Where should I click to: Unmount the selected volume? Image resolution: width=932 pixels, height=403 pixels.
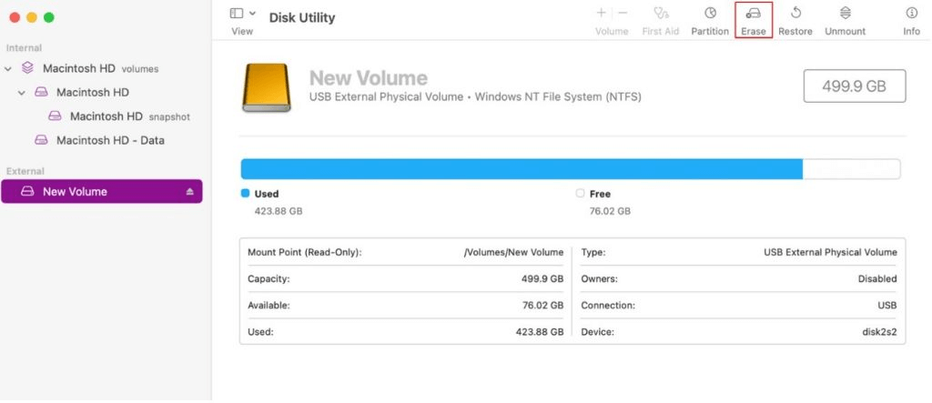(x=845, y=14)
